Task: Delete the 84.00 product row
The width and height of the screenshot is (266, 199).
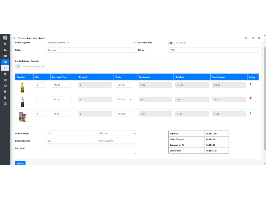Action: point(250,113)
